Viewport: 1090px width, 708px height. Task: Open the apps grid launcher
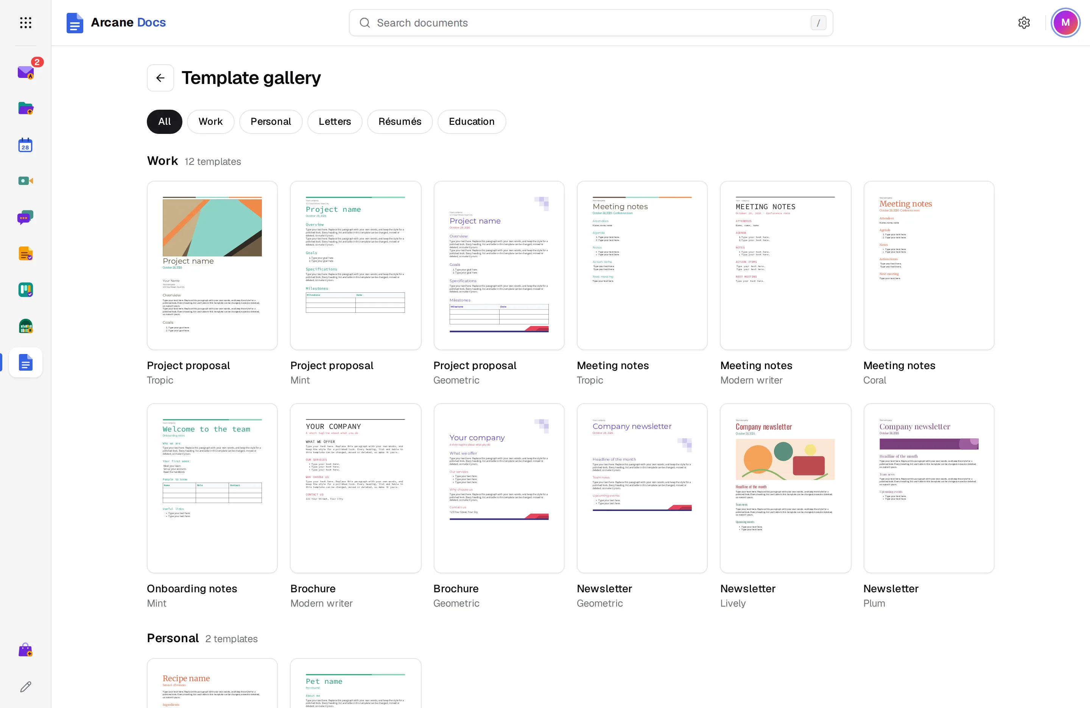[26, 22]
